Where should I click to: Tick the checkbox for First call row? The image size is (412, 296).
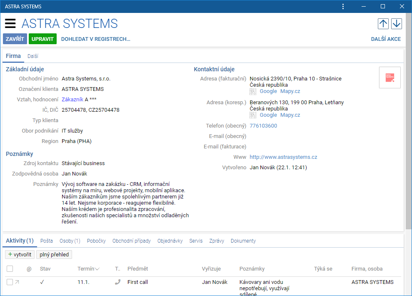[x=10, y=282]
